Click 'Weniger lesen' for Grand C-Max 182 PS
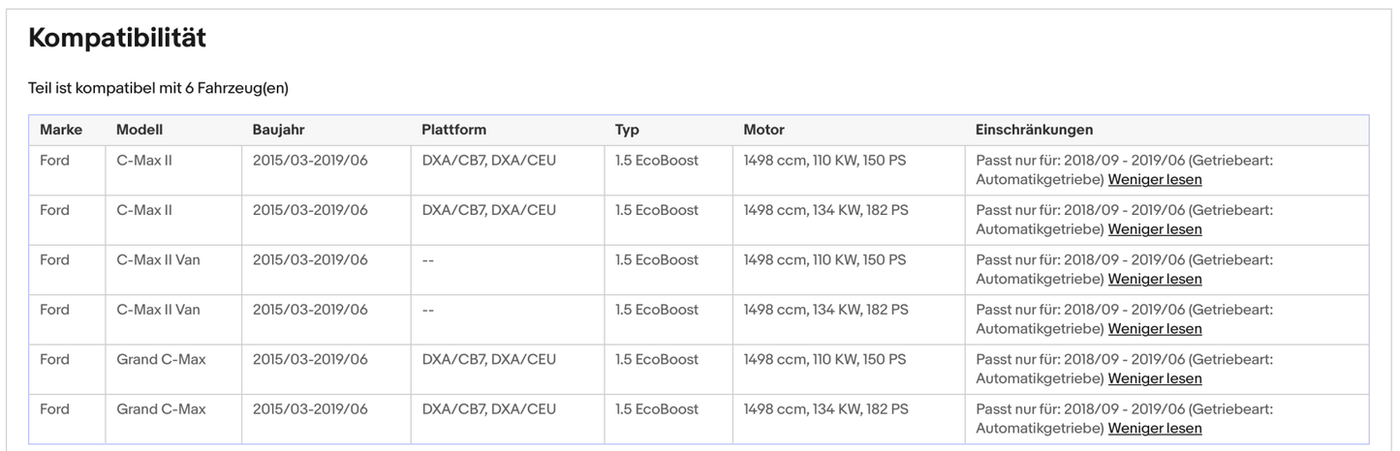The image size is (1400, 451). [1154, 429]
